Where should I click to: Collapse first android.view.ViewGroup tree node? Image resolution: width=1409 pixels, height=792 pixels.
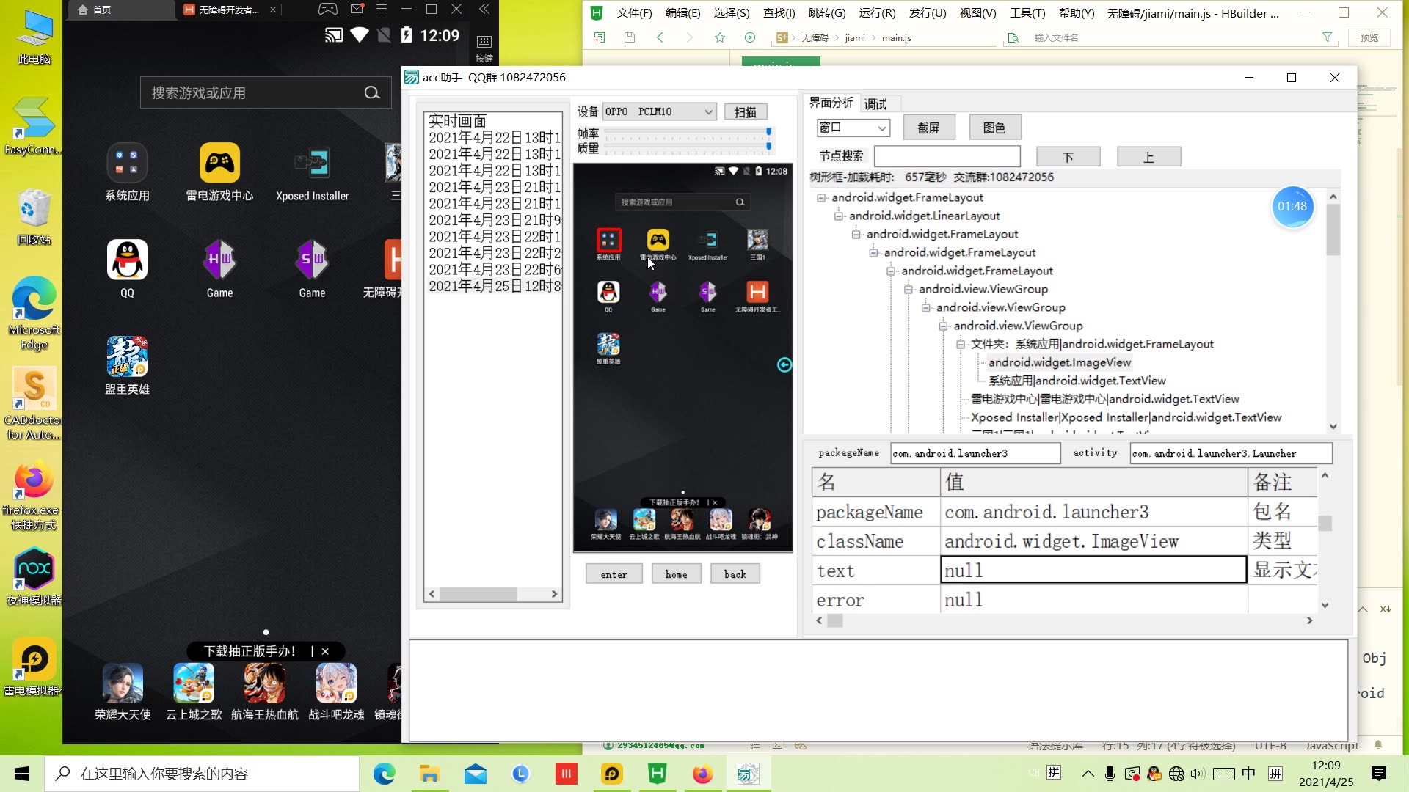(909, 289)
